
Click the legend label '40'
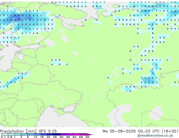[x=74, y=137]
